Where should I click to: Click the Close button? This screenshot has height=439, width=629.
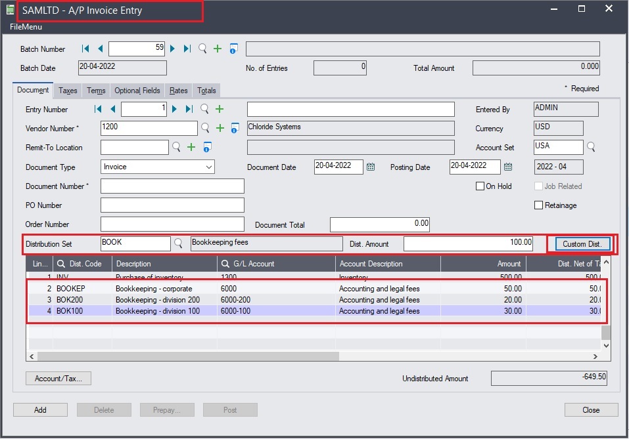592,409
